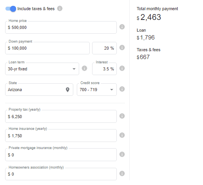Screen dimensions: 203x185
Task: Open the Down payment info icon
Action: [x=122, y=48]
